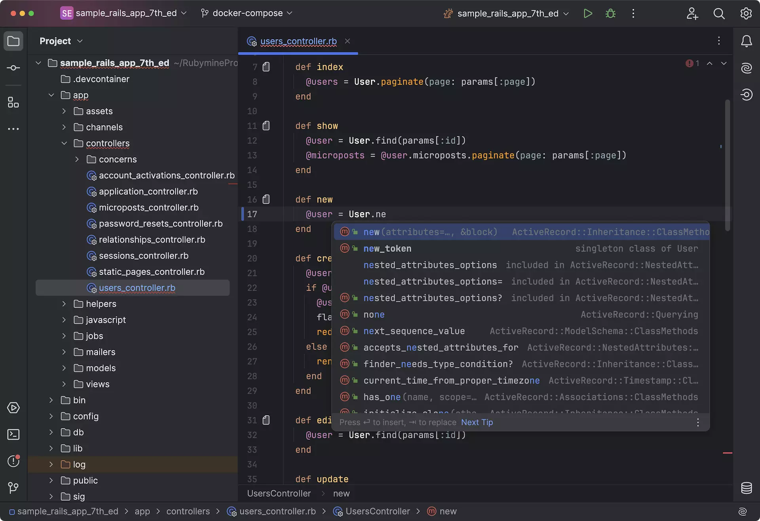Open the docker-compose branch dropdown
Viewport: 760px width, 521px height.
(x=247, y=13)
